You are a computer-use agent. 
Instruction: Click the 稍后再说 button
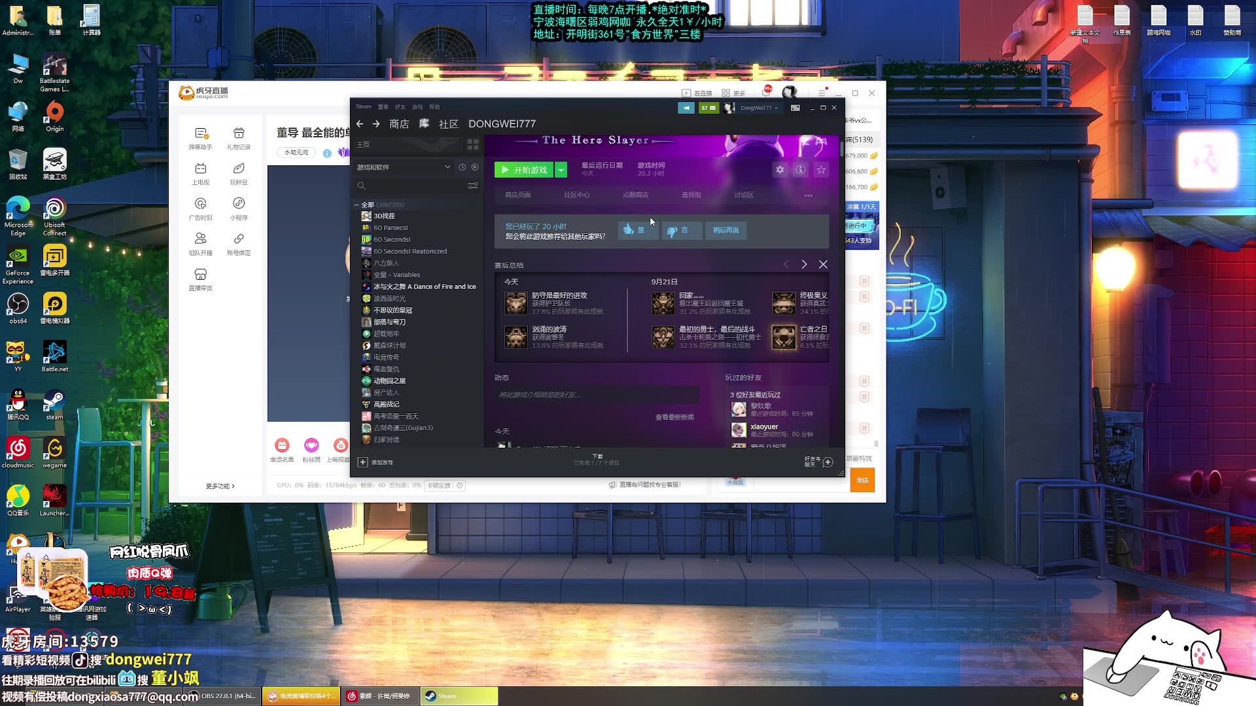[x=726, y=230]
